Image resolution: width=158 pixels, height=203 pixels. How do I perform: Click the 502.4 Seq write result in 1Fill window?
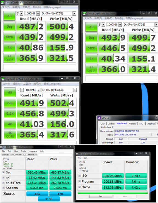pos(62,103)
